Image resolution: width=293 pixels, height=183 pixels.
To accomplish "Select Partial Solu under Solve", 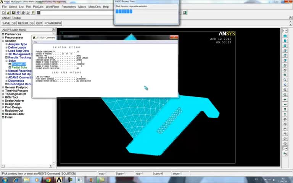I will click(19, 67).
